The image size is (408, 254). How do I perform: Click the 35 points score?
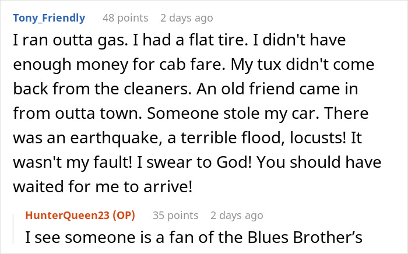coord(175,216)
